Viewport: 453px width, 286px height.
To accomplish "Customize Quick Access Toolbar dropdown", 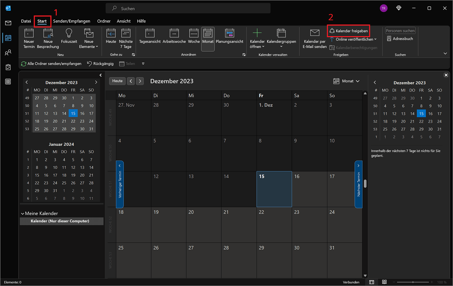I will pos(143,64).
